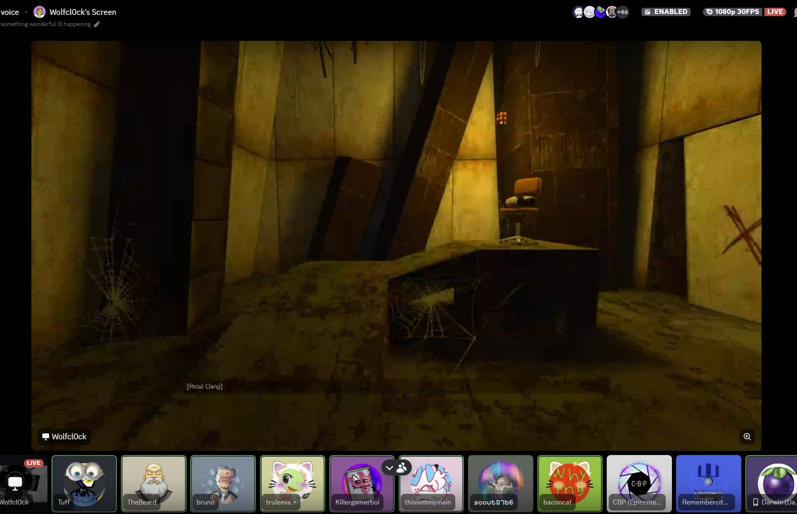
Task: Select the Remembercit... participant tile
Action: pyautogui.click(x=708, y=483)
